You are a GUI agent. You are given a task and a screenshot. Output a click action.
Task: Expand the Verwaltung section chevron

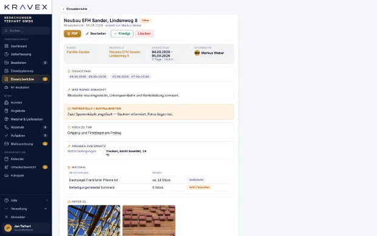[x=46, y=209]
